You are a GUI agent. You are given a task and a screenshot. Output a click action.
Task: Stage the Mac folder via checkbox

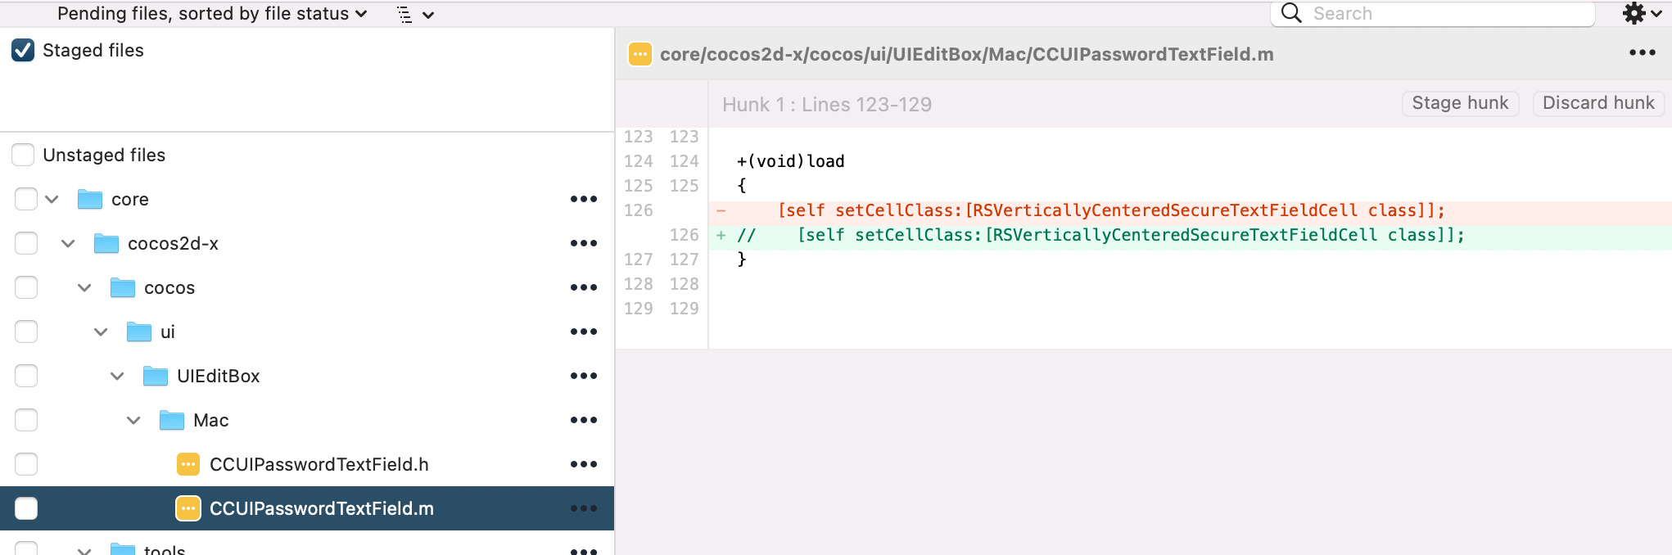pos(26,420)
